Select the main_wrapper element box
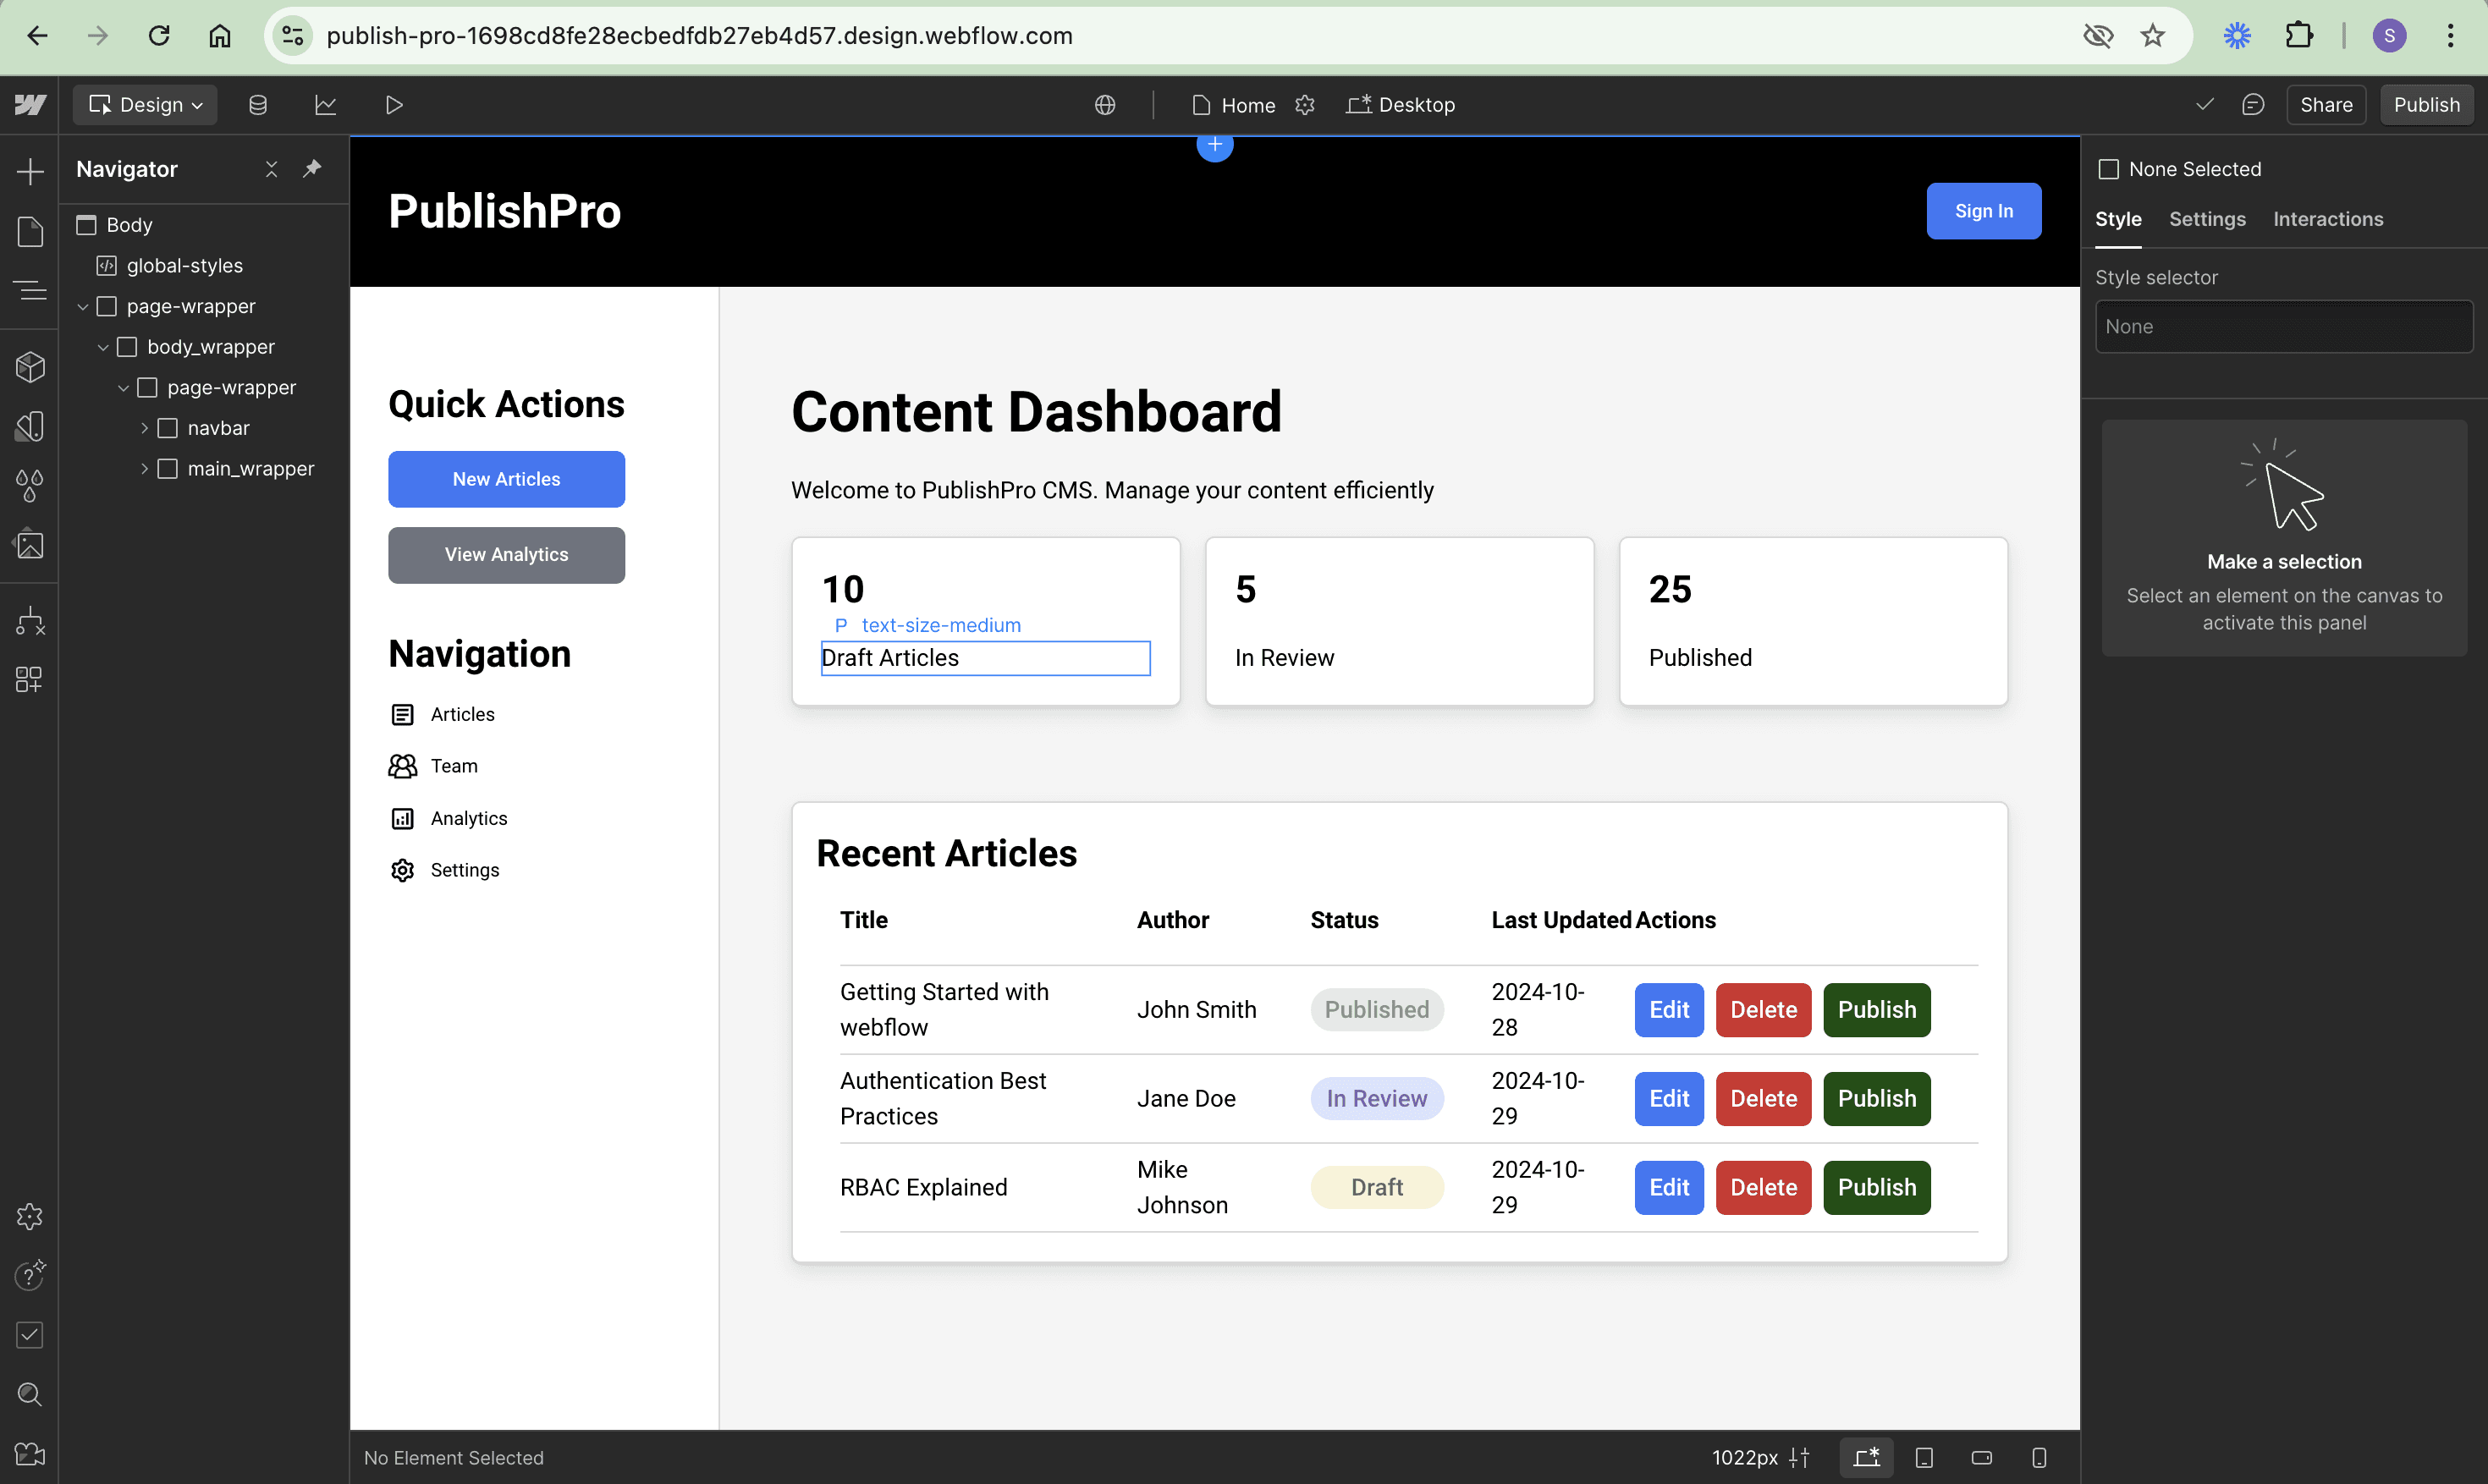The height and width of the screenshot is (1484, 2488). (168, 469)
